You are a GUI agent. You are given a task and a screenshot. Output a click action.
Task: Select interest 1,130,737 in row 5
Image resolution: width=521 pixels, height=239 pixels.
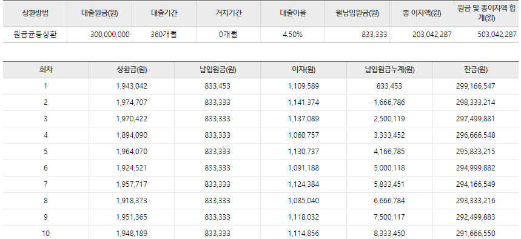coord(303,152)
